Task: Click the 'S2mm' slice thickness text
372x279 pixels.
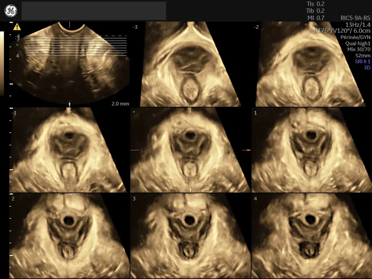Action: 363,56
